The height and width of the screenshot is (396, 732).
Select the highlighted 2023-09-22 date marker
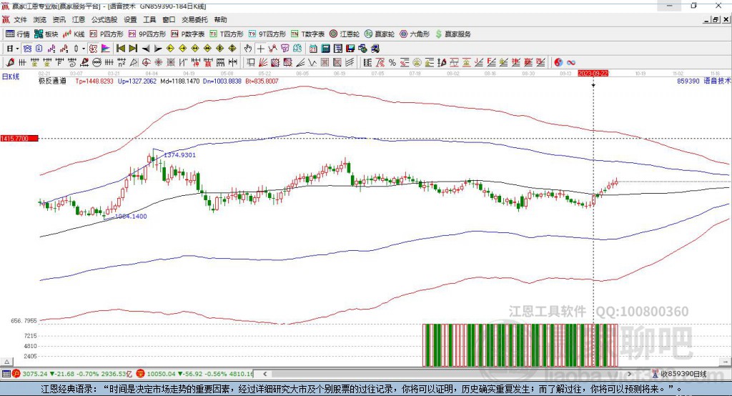point(593,74)
